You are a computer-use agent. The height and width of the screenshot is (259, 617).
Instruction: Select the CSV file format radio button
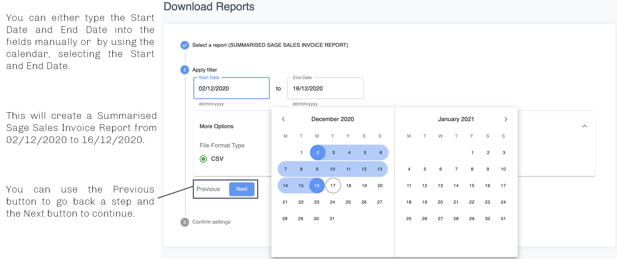pos(203,159)
